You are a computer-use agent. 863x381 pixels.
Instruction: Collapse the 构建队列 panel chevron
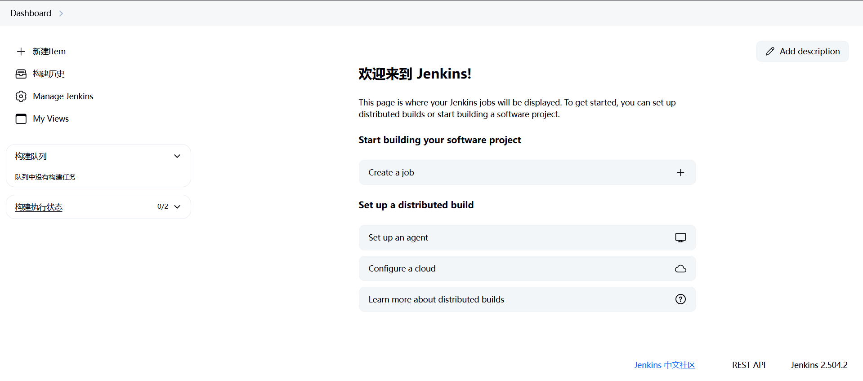[x=177, y=156]
